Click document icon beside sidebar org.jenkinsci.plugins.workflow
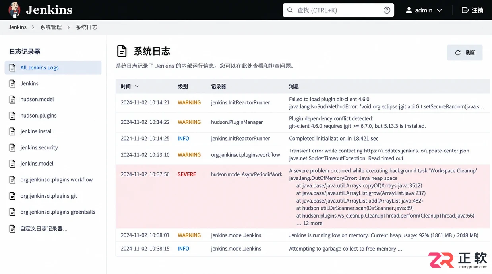This screenshot has width=492, height=274. (13, 180)
